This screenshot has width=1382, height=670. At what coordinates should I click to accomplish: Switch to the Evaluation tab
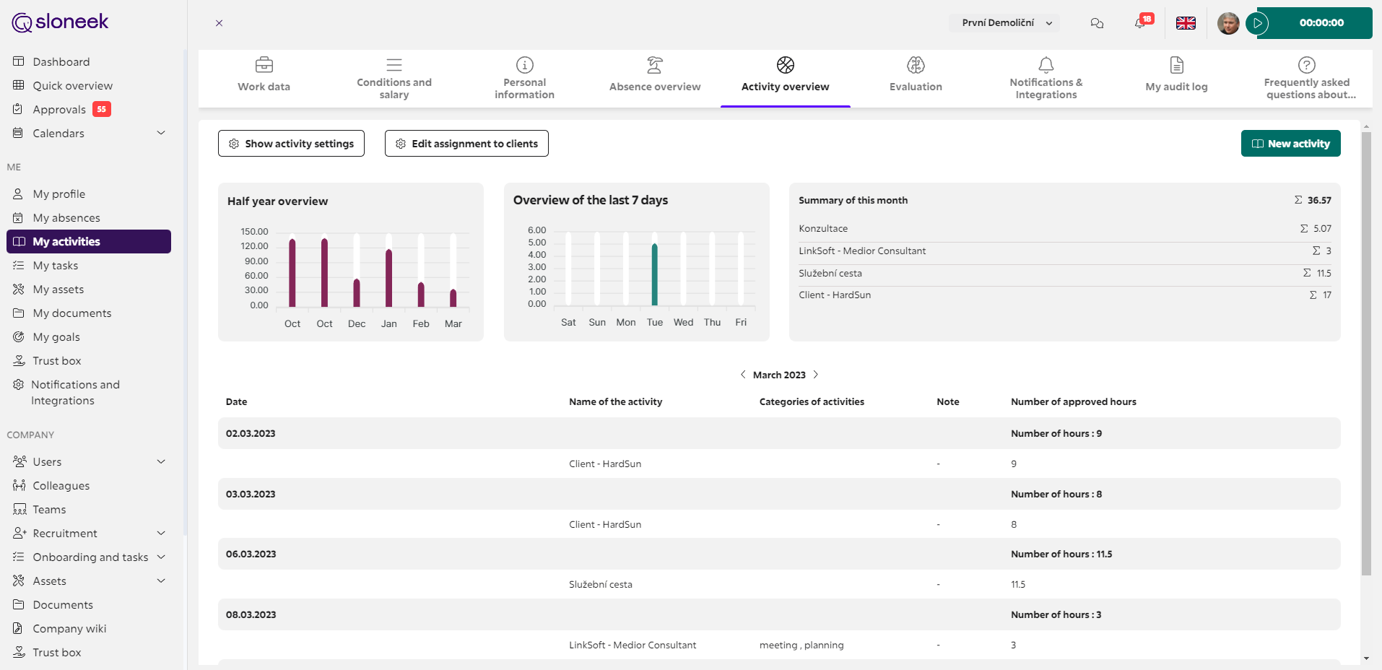click(916, 75)
